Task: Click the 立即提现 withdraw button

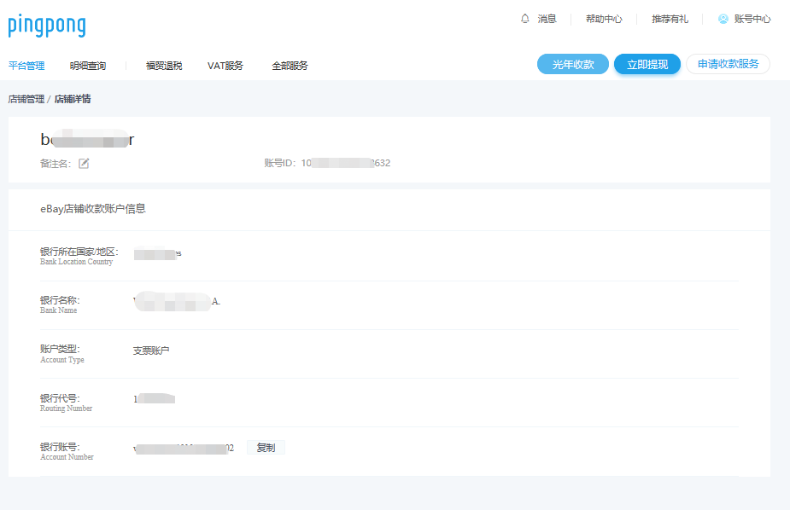Action: [647, 64]
